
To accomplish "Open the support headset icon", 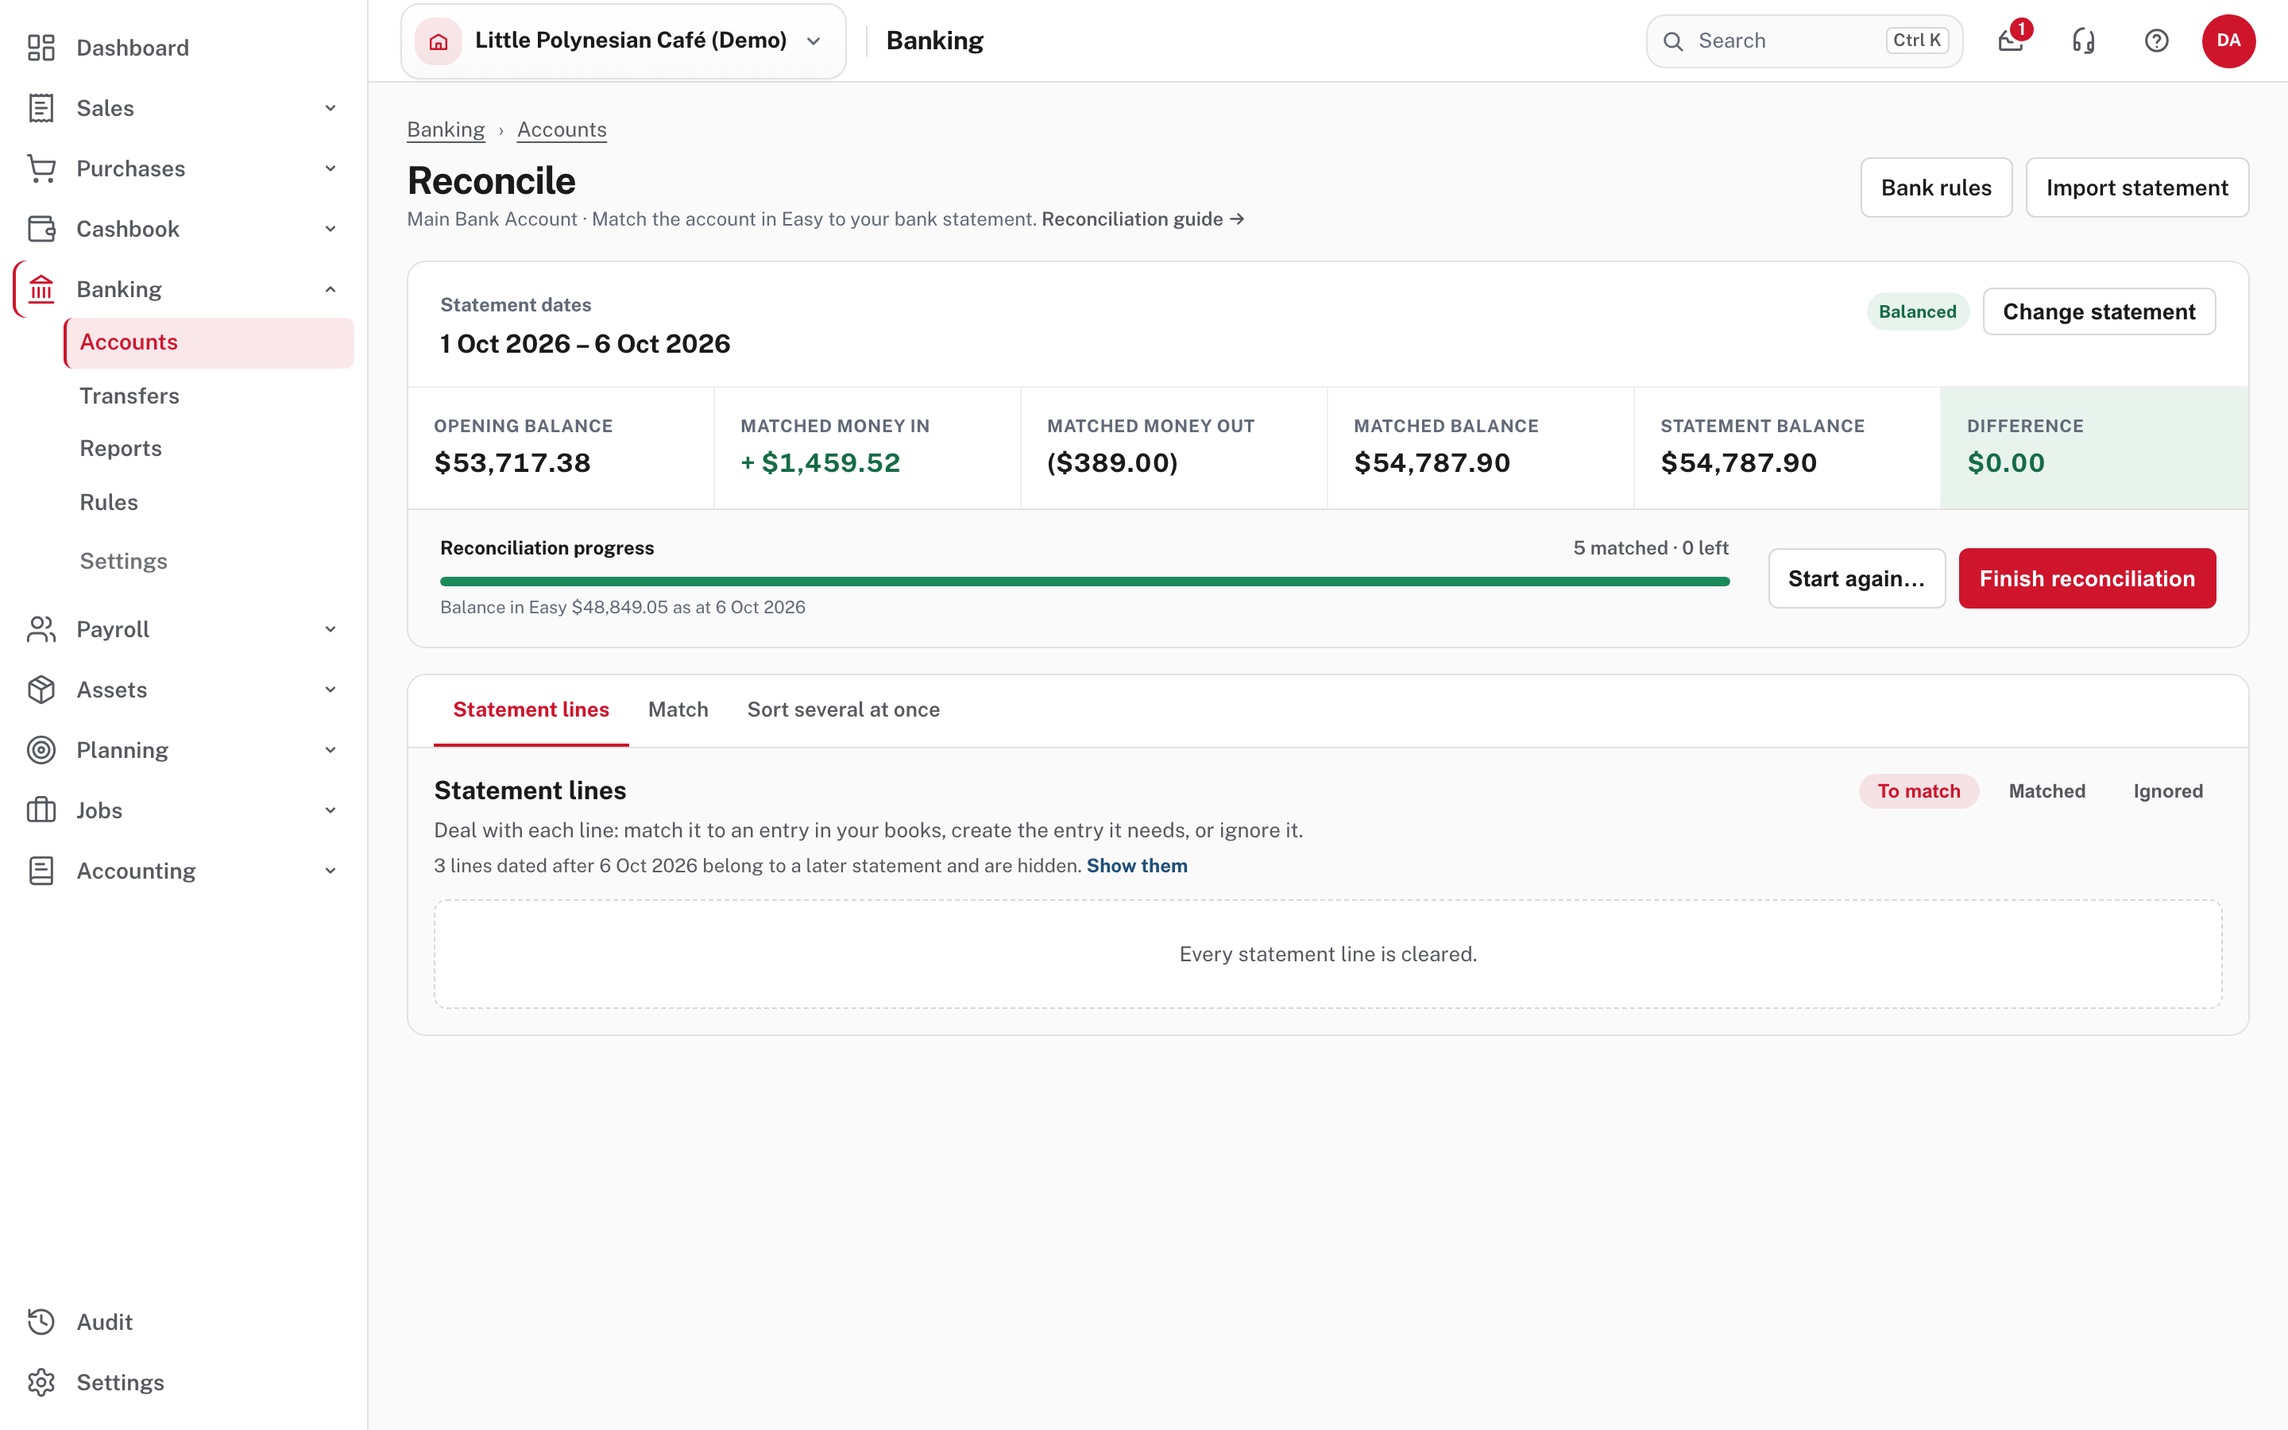I will pyautogui.click(x=2084, y=41).
